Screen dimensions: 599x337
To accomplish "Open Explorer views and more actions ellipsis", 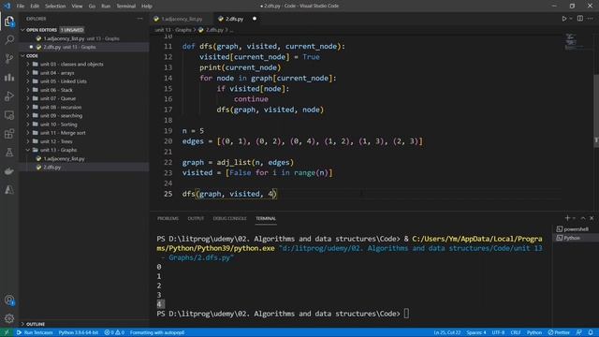I will [x=139, y=19].
